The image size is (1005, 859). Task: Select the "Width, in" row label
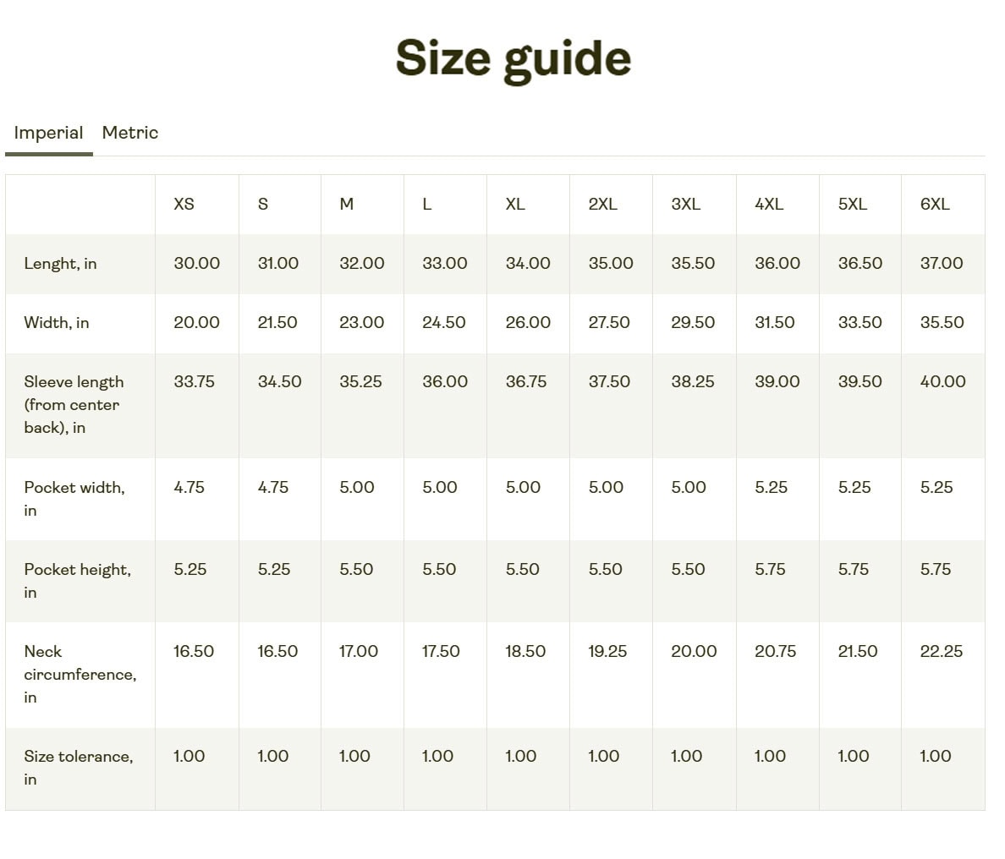click(56, 322)
